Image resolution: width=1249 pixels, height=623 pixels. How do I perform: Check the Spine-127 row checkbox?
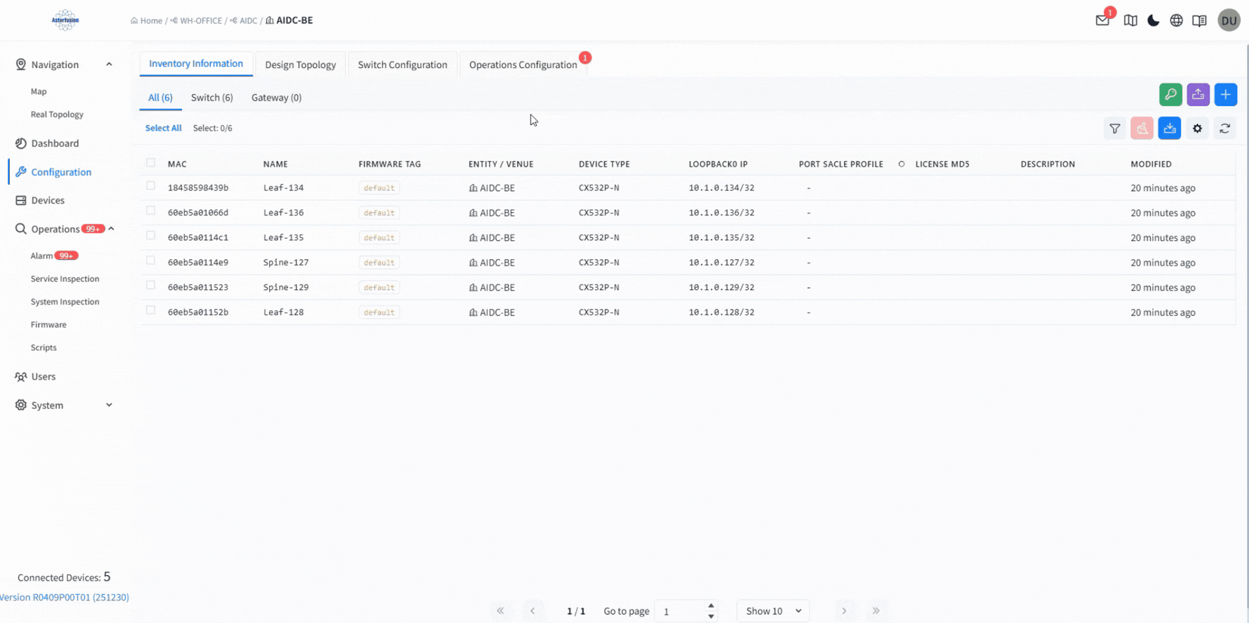coord(151,261)
